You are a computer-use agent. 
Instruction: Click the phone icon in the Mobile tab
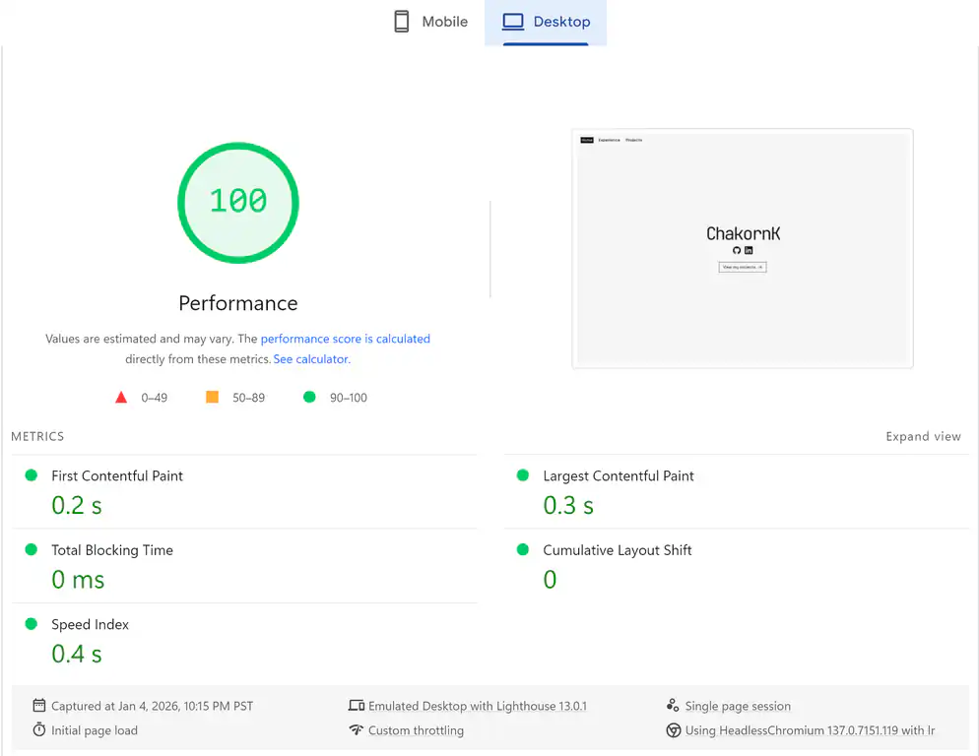click(402, 21)
